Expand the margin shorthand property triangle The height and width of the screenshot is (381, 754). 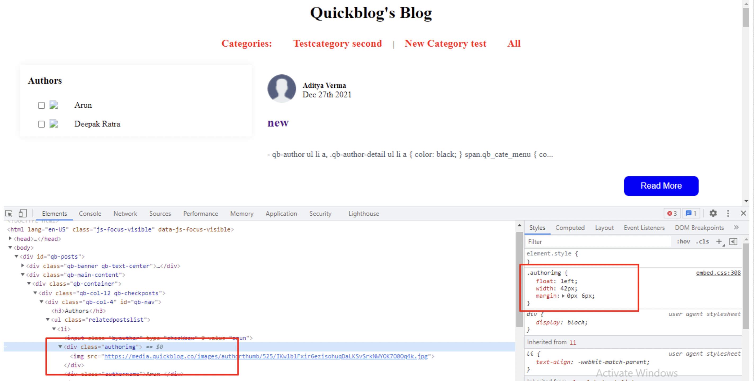tap(563, 296)
